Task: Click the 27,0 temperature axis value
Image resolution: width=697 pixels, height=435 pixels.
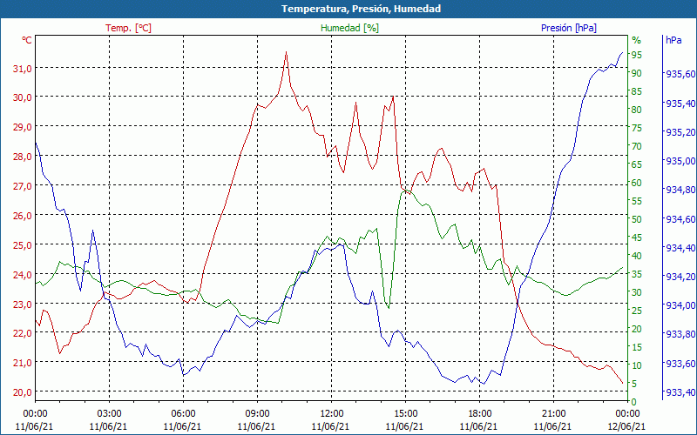Action: click(x=23, y=186)
